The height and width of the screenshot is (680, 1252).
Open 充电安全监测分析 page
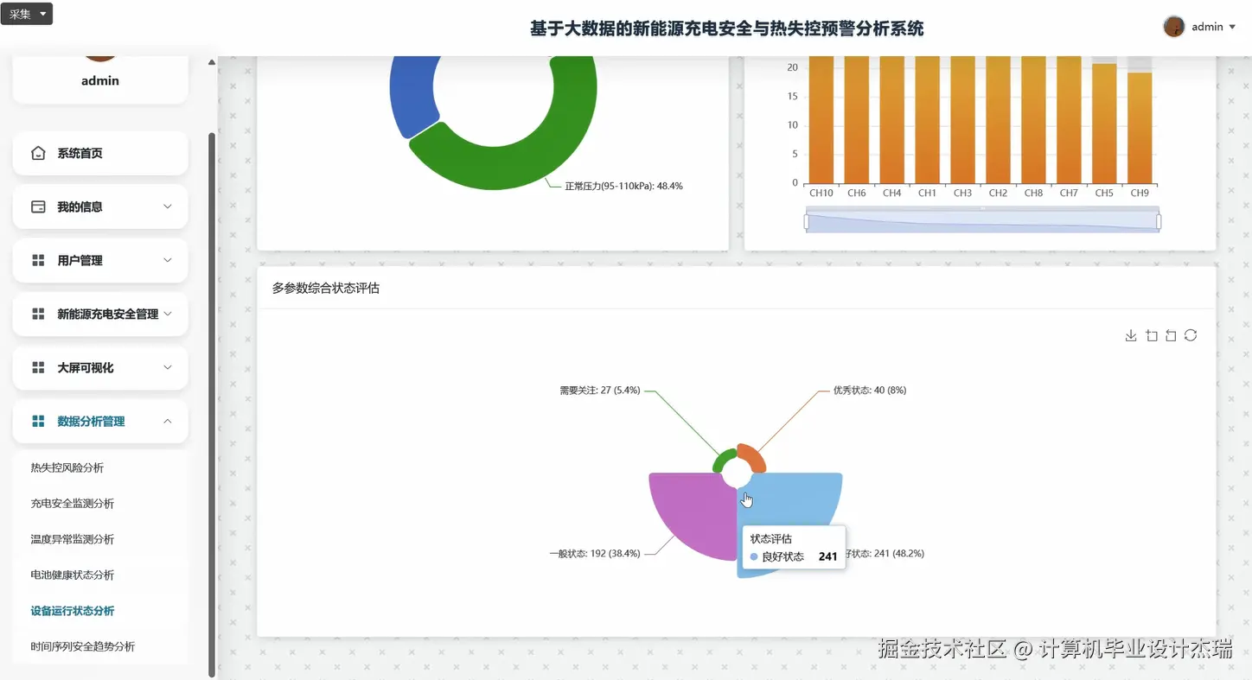(73, 503)
